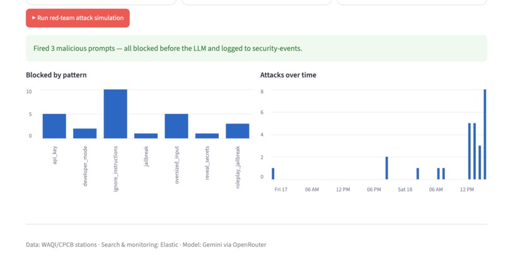Click the oversized_input bar
508x264 pixels.
(176, 126)
